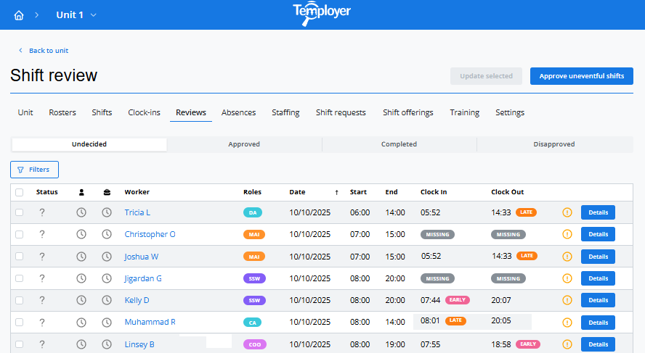Click MISSING clock-in badge for Christopher O
This screenshot has width=645, height=353.
pos(437,234)
